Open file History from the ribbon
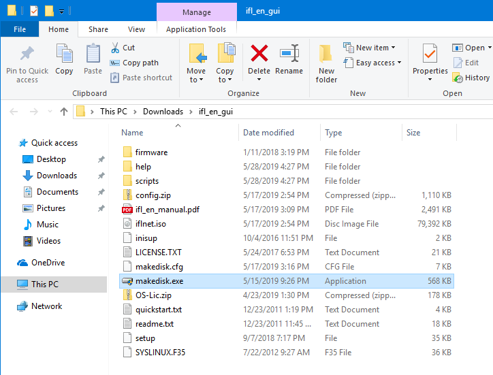Screen dimensions: 493x375 471,78
